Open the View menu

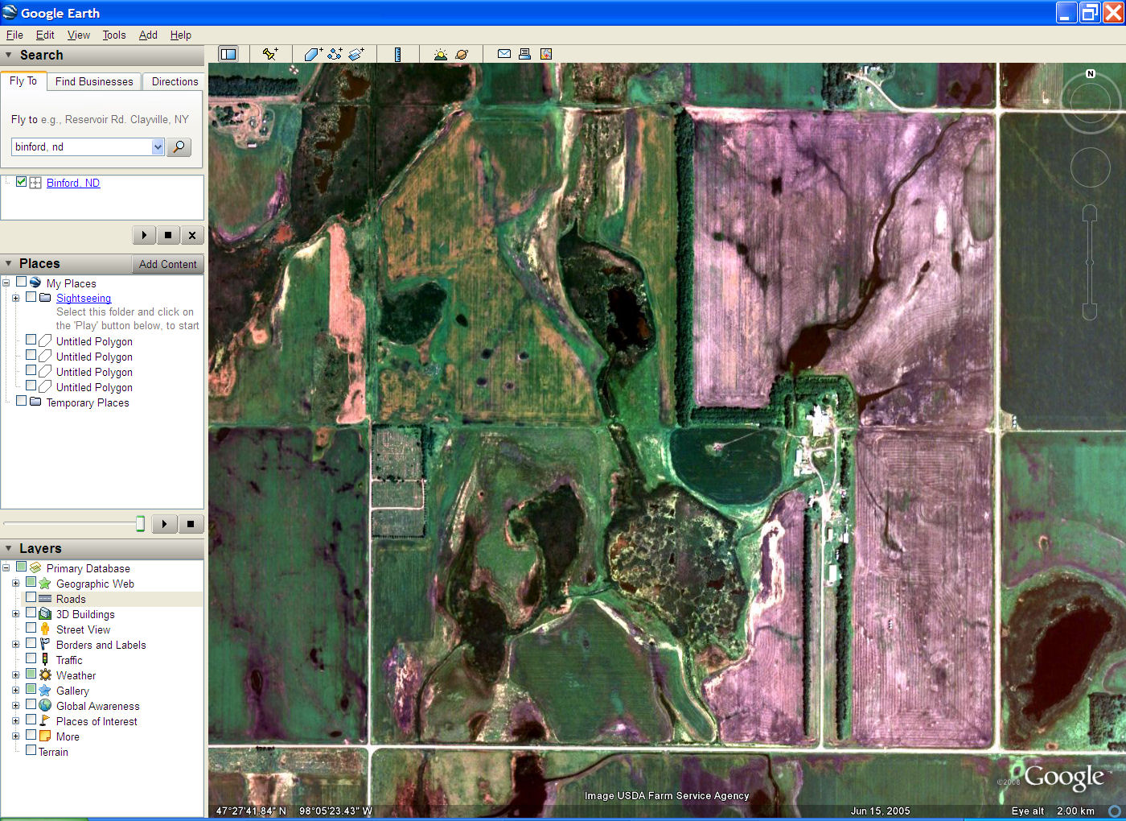point(79,35)
